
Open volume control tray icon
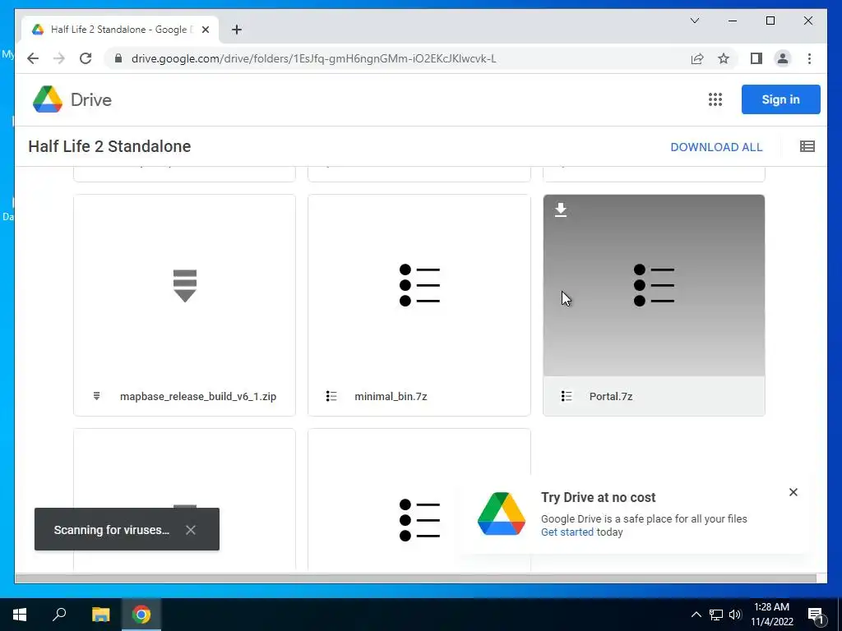pyautogui.click(x=735, y=615)
